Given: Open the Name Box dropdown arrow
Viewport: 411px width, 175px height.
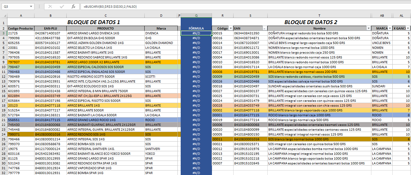Looking at the screenshot, I should click(31, 6).
